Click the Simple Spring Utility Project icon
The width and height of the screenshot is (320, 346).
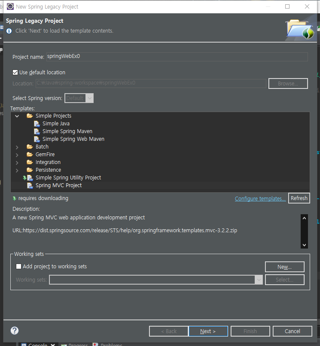30,178
